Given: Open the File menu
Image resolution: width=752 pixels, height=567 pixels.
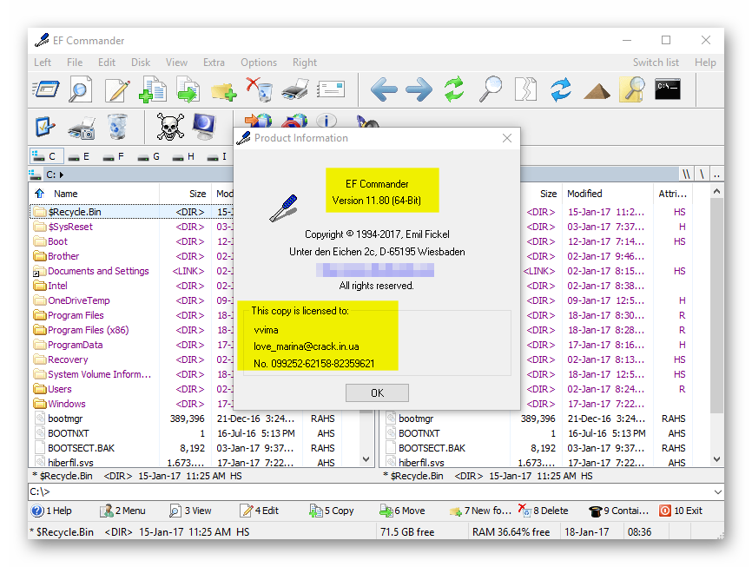Looking at the screenshot, I should click(75, 63).
